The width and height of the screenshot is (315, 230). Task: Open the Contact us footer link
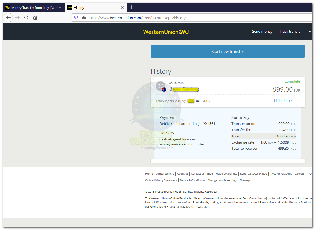point(198,174)
